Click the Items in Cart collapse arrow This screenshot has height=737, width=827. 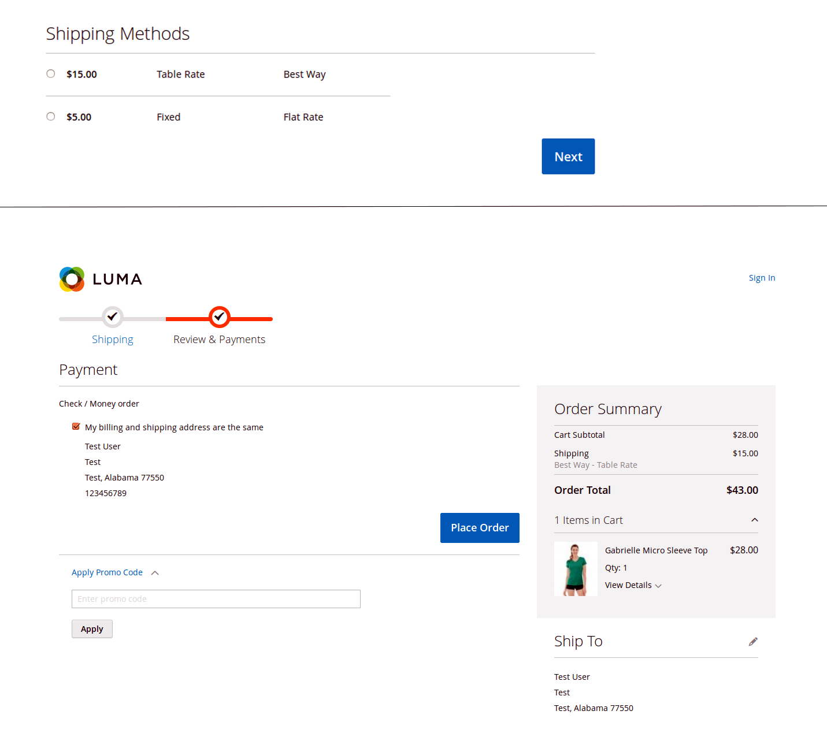coord(755,520)
